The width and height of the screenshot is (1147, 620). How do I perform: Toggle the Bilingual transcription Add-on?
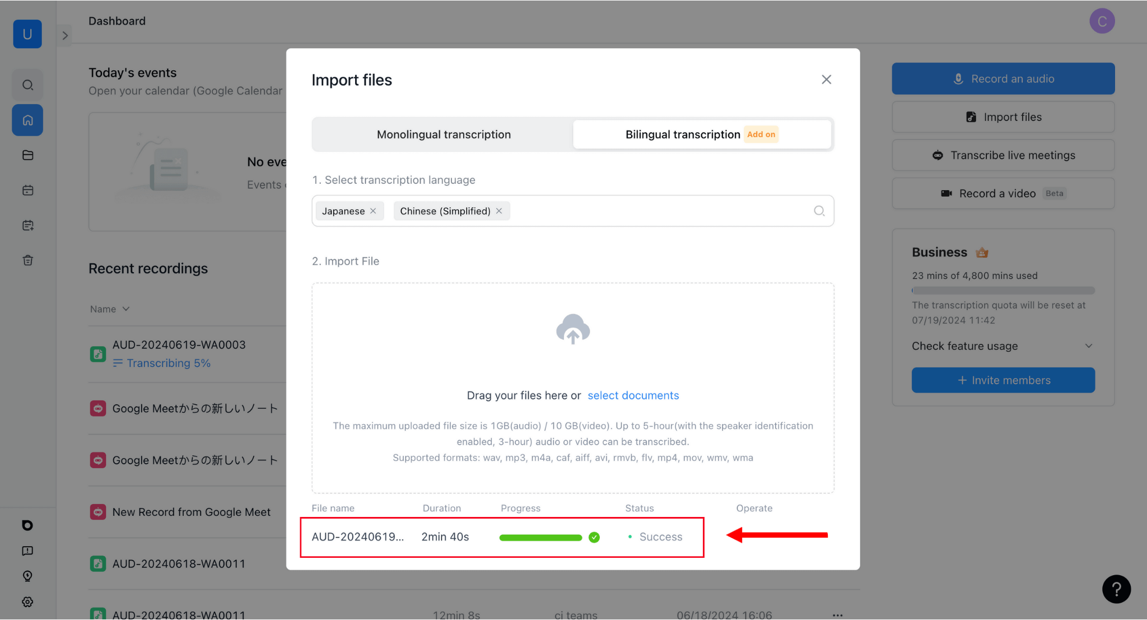[702, 134]
